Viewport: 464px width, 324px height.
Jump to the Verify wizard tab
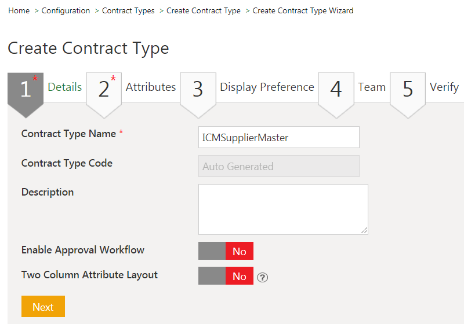[444, 87]
